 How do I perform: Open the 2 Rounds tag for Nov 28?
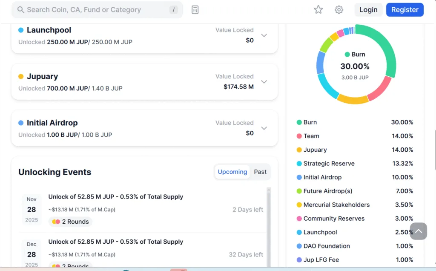[x=70, y=222]
